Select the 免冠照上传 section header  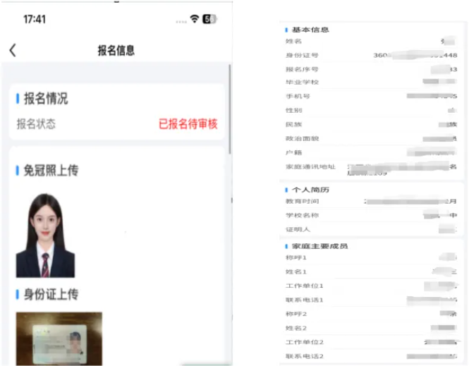point(51,170)
